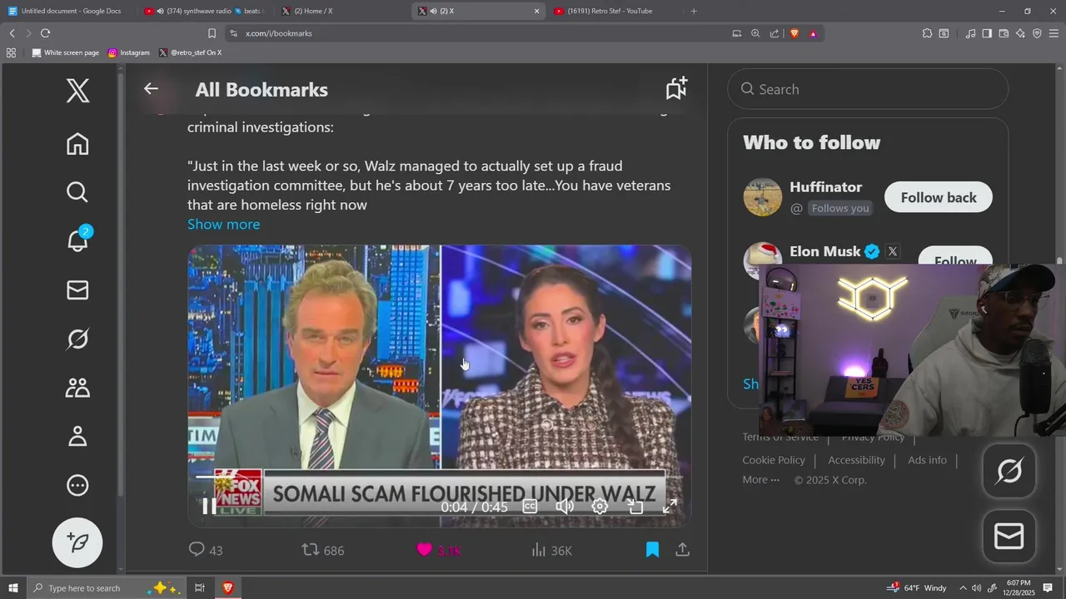This screenshot has width=1066, height=599.
Task: Open floating Messages drawer
Action: pos(1009,537)
